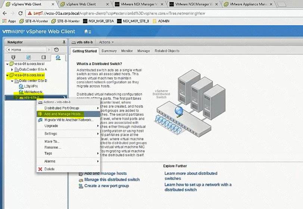Click Delete in the context menu
303x209 pixels.
(49, 169)
